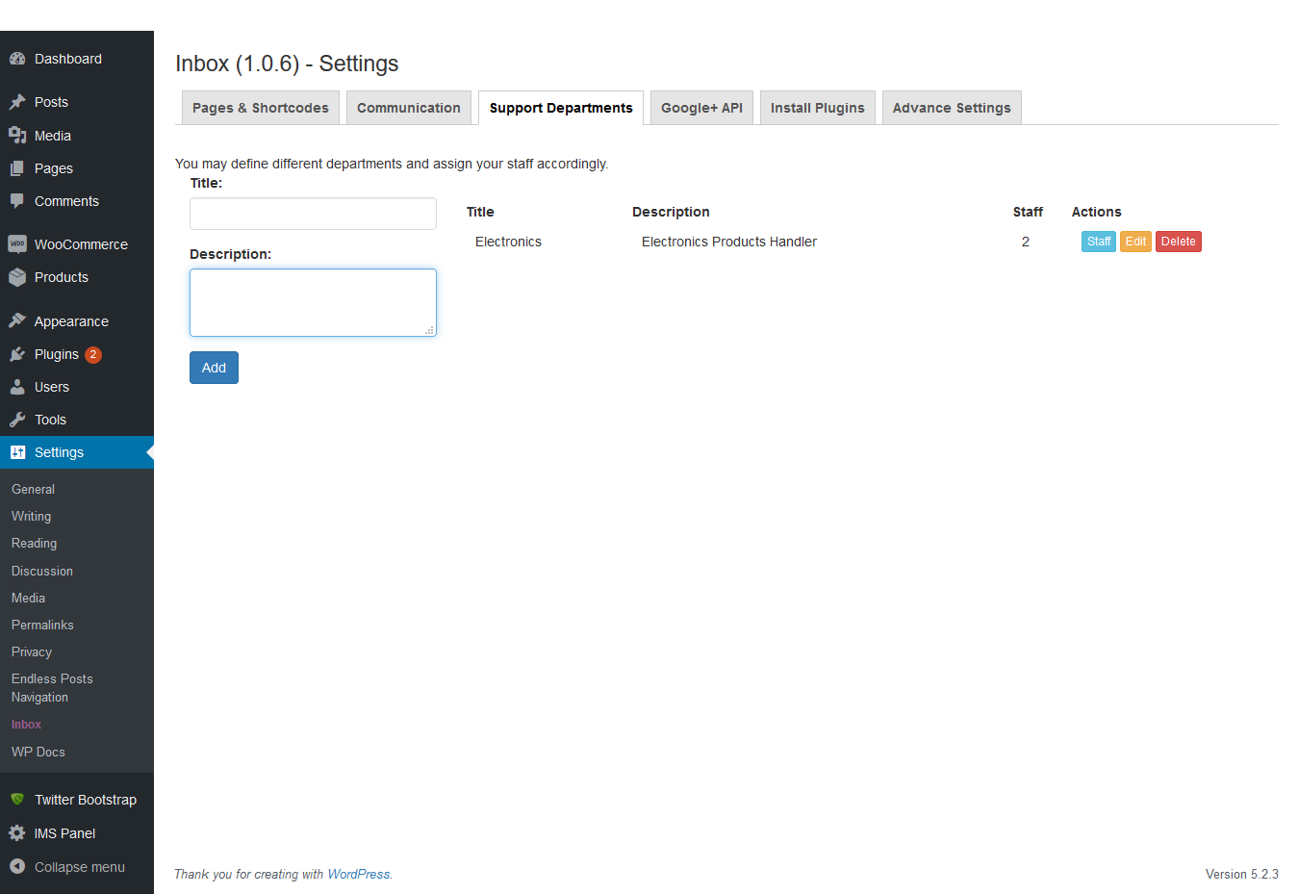The image size is (1298, 894).
Task: Open the Advance Settings tab
Action: coord(952,108)
